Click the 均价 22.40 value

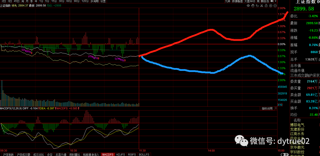tap(314, 115)
